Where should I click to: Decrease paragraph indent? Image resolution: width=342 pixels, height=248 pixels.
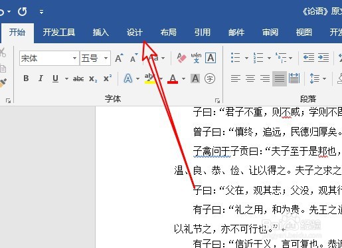309,58
